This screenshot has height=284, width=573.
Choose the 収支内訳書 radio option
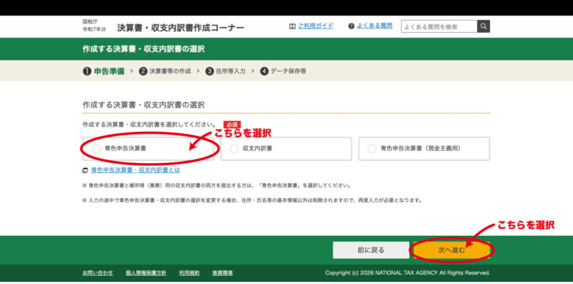click(x=234, y=149)
